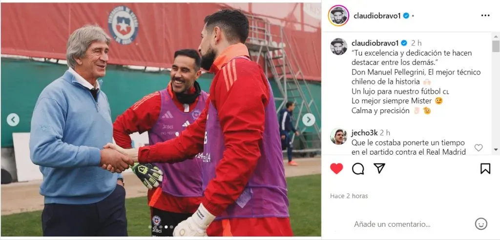Click the Hace 2 horas timestamp
The image size is (500, 240).
(x=349, y=196)
